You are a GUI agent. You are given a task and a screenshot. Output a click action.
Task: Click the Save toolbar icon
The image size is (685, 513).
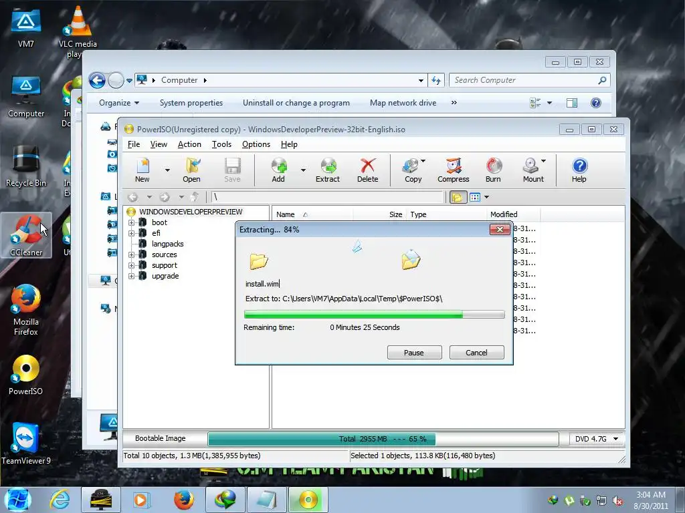click(232, 170)
